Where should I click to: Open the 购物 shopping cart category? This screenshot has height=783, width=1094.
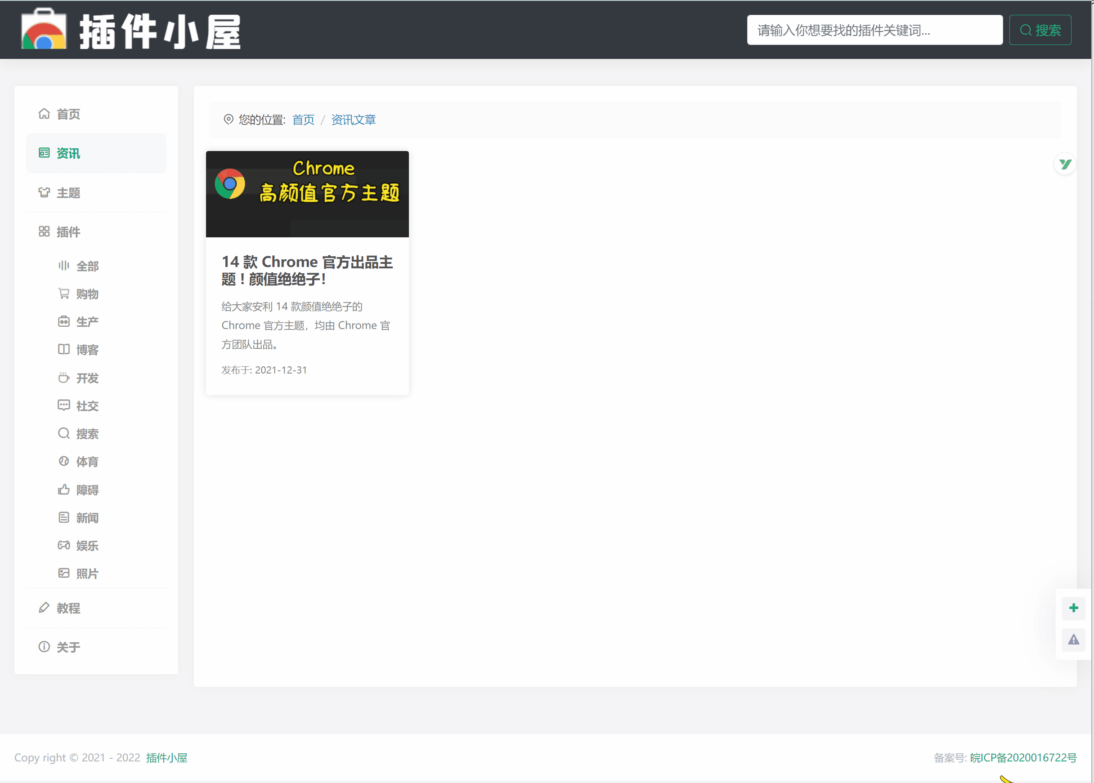tap(87, 294)
